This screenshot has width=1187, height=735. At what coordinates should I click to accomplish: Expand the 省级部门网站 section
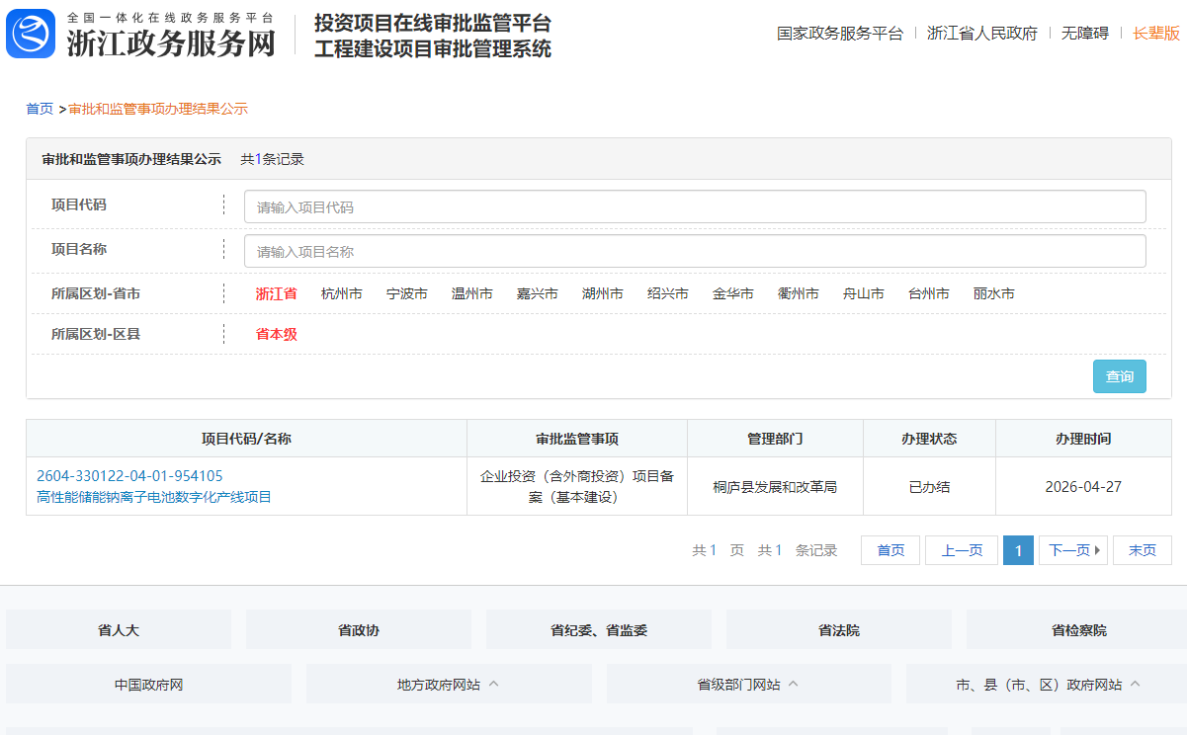pos(747,683)
